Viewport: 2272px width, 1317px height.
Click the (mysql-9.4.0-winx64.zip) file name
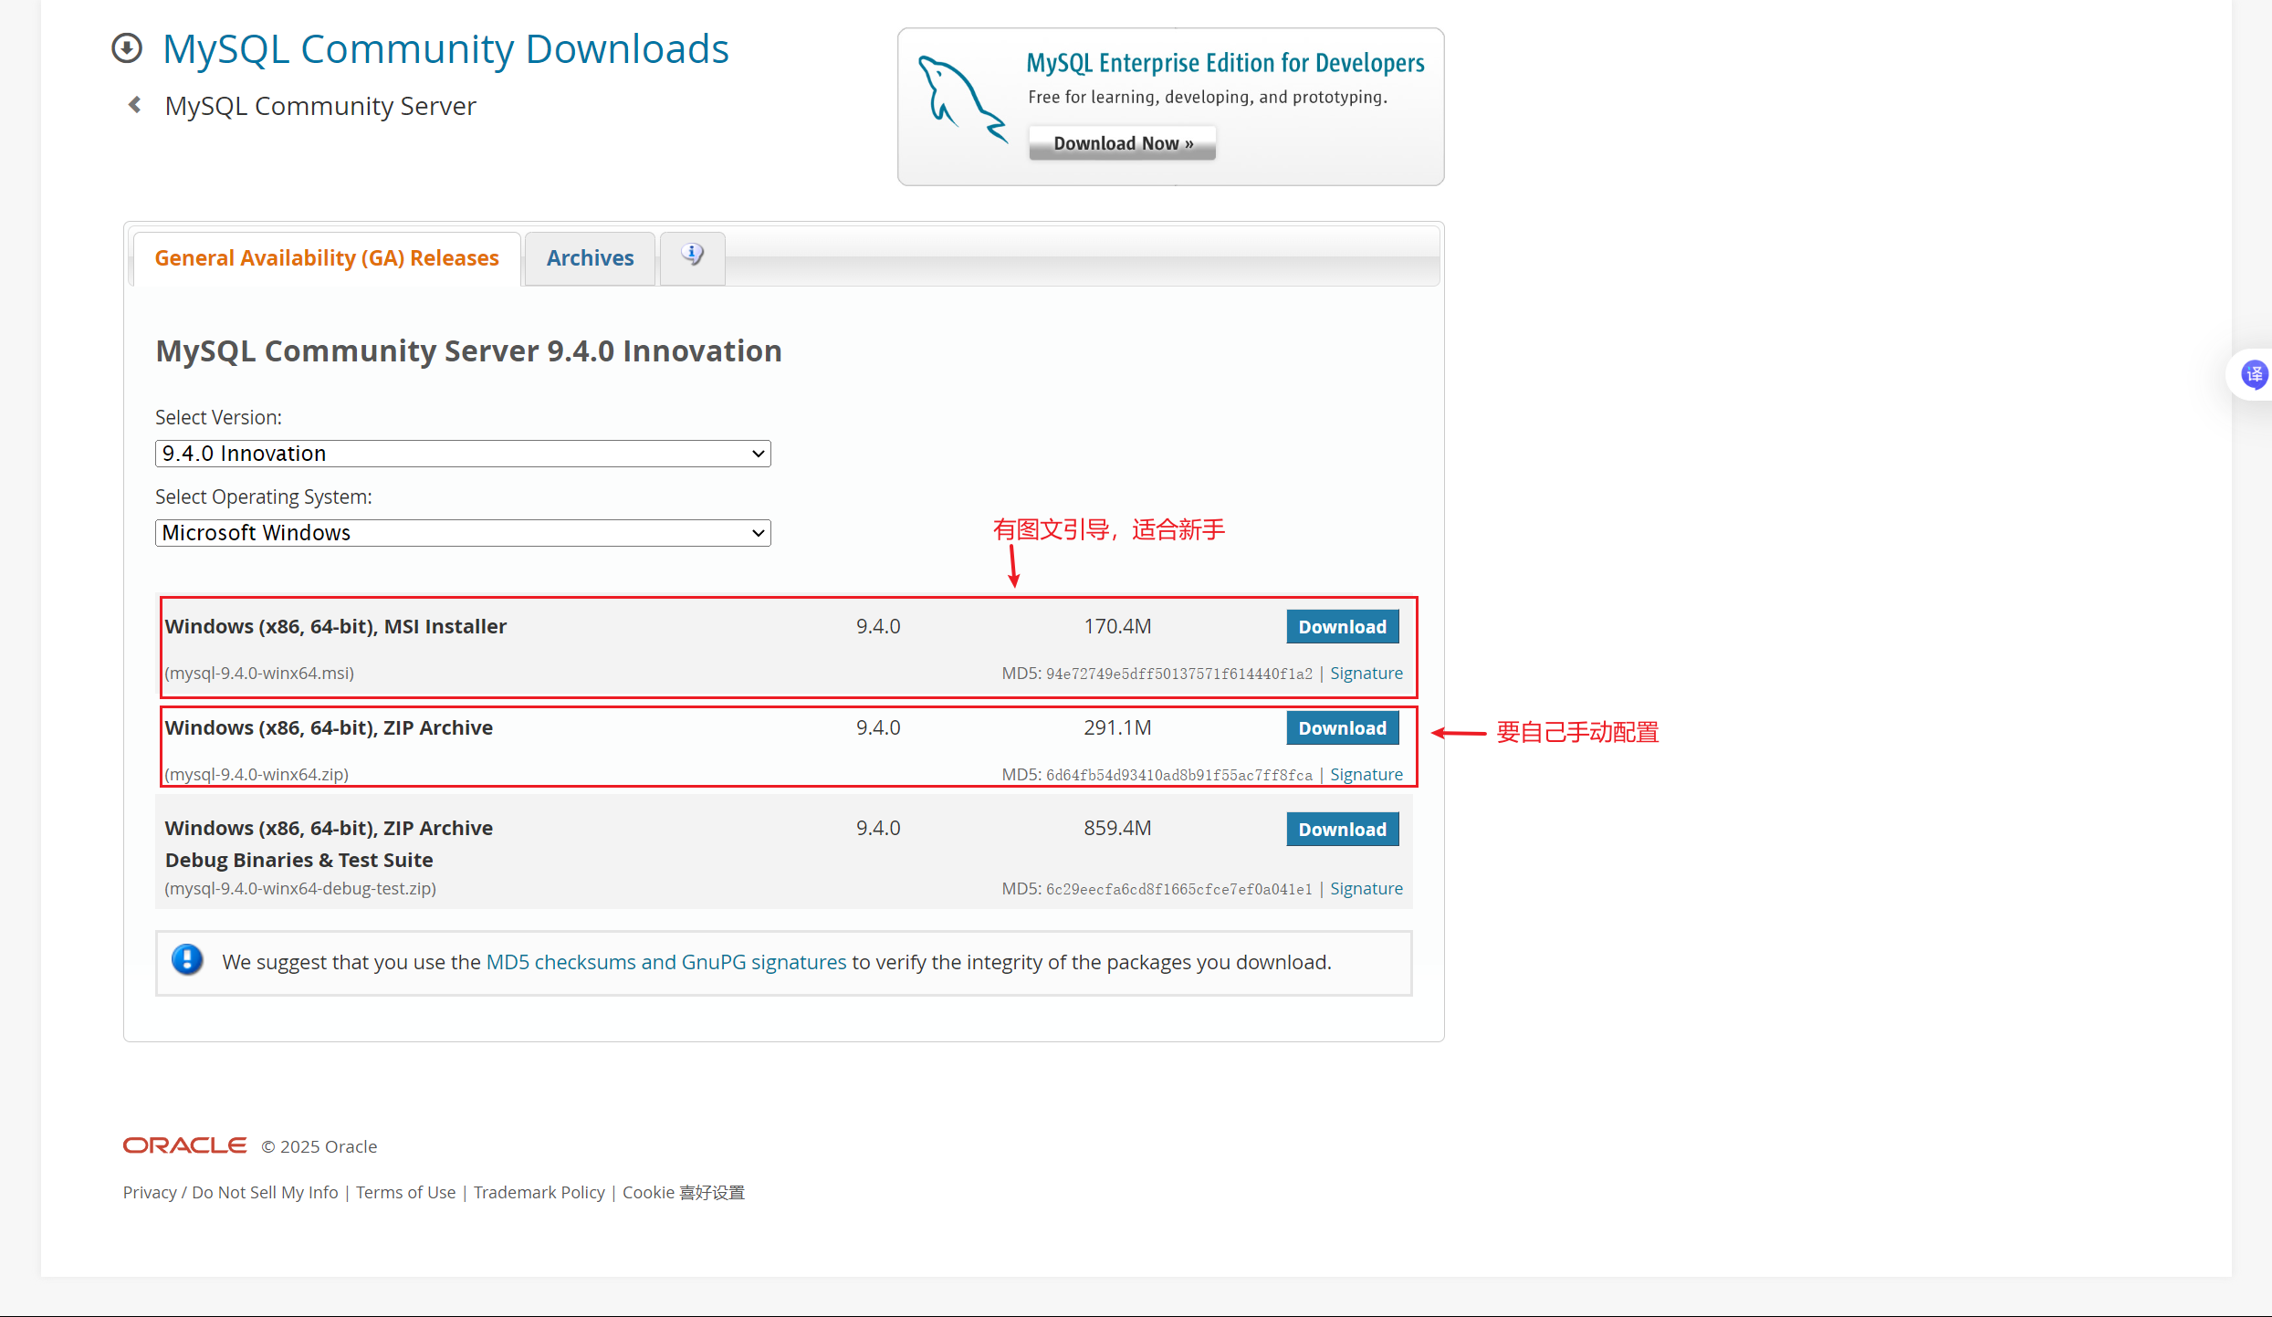[x=257, y=775]
